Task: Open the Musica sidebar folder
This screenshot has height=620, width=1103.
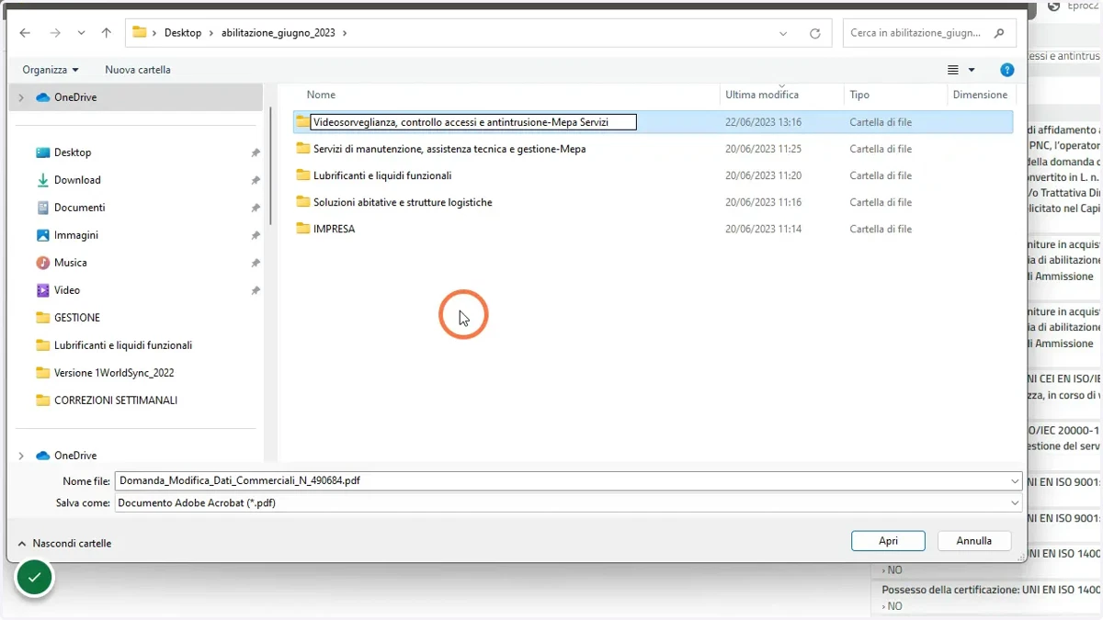Action: (x=70, y=263)
